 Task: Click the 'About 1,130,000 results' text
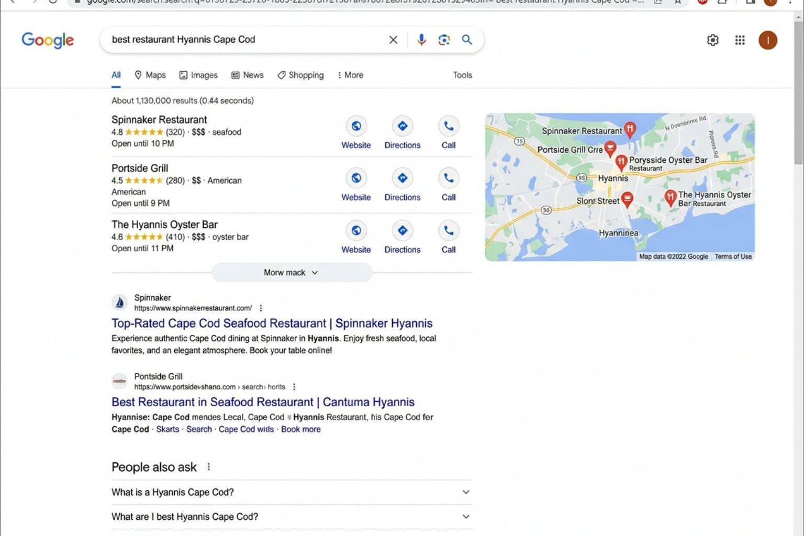pos(183,100)
